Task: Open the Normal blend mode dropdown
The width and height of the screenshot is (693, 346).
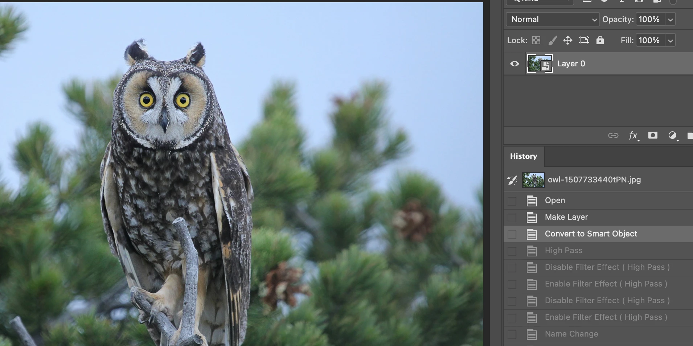Action: [x=553, y=19]
